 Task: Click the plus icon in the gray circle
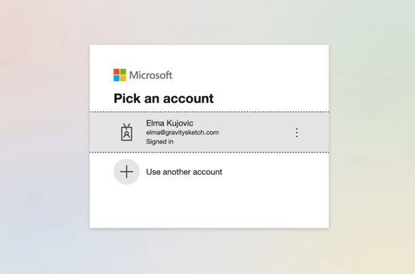click(x=126, y=172)
